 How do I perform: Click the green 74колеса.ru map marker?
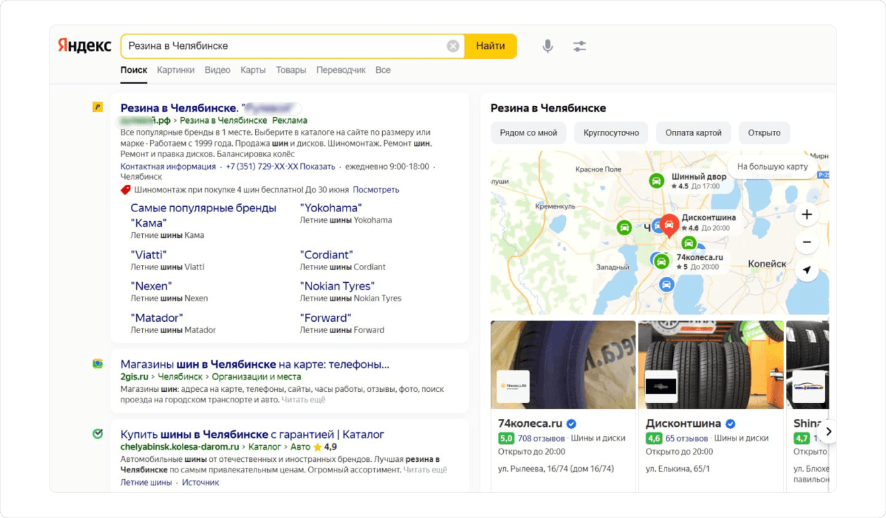[661, 262]
